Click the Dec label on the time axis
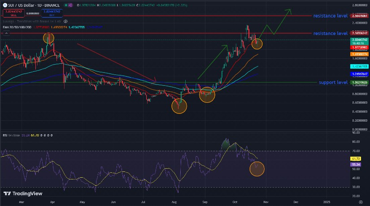Screen dimensions: 370x206 (296, 202)
